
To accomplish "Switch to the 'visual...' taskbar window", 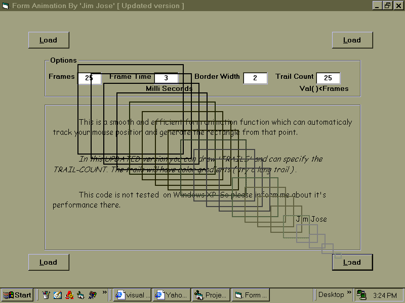I will (132, 295).
